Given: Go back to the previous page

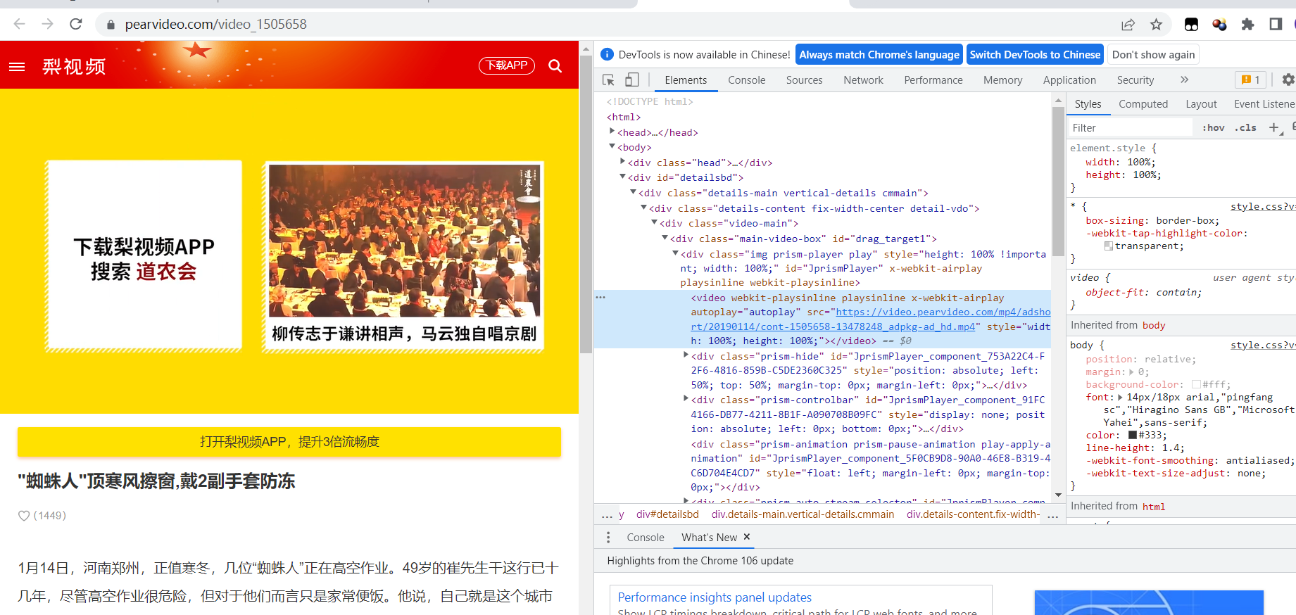Looking at the screenshot, I should click(x=19, y=24).
